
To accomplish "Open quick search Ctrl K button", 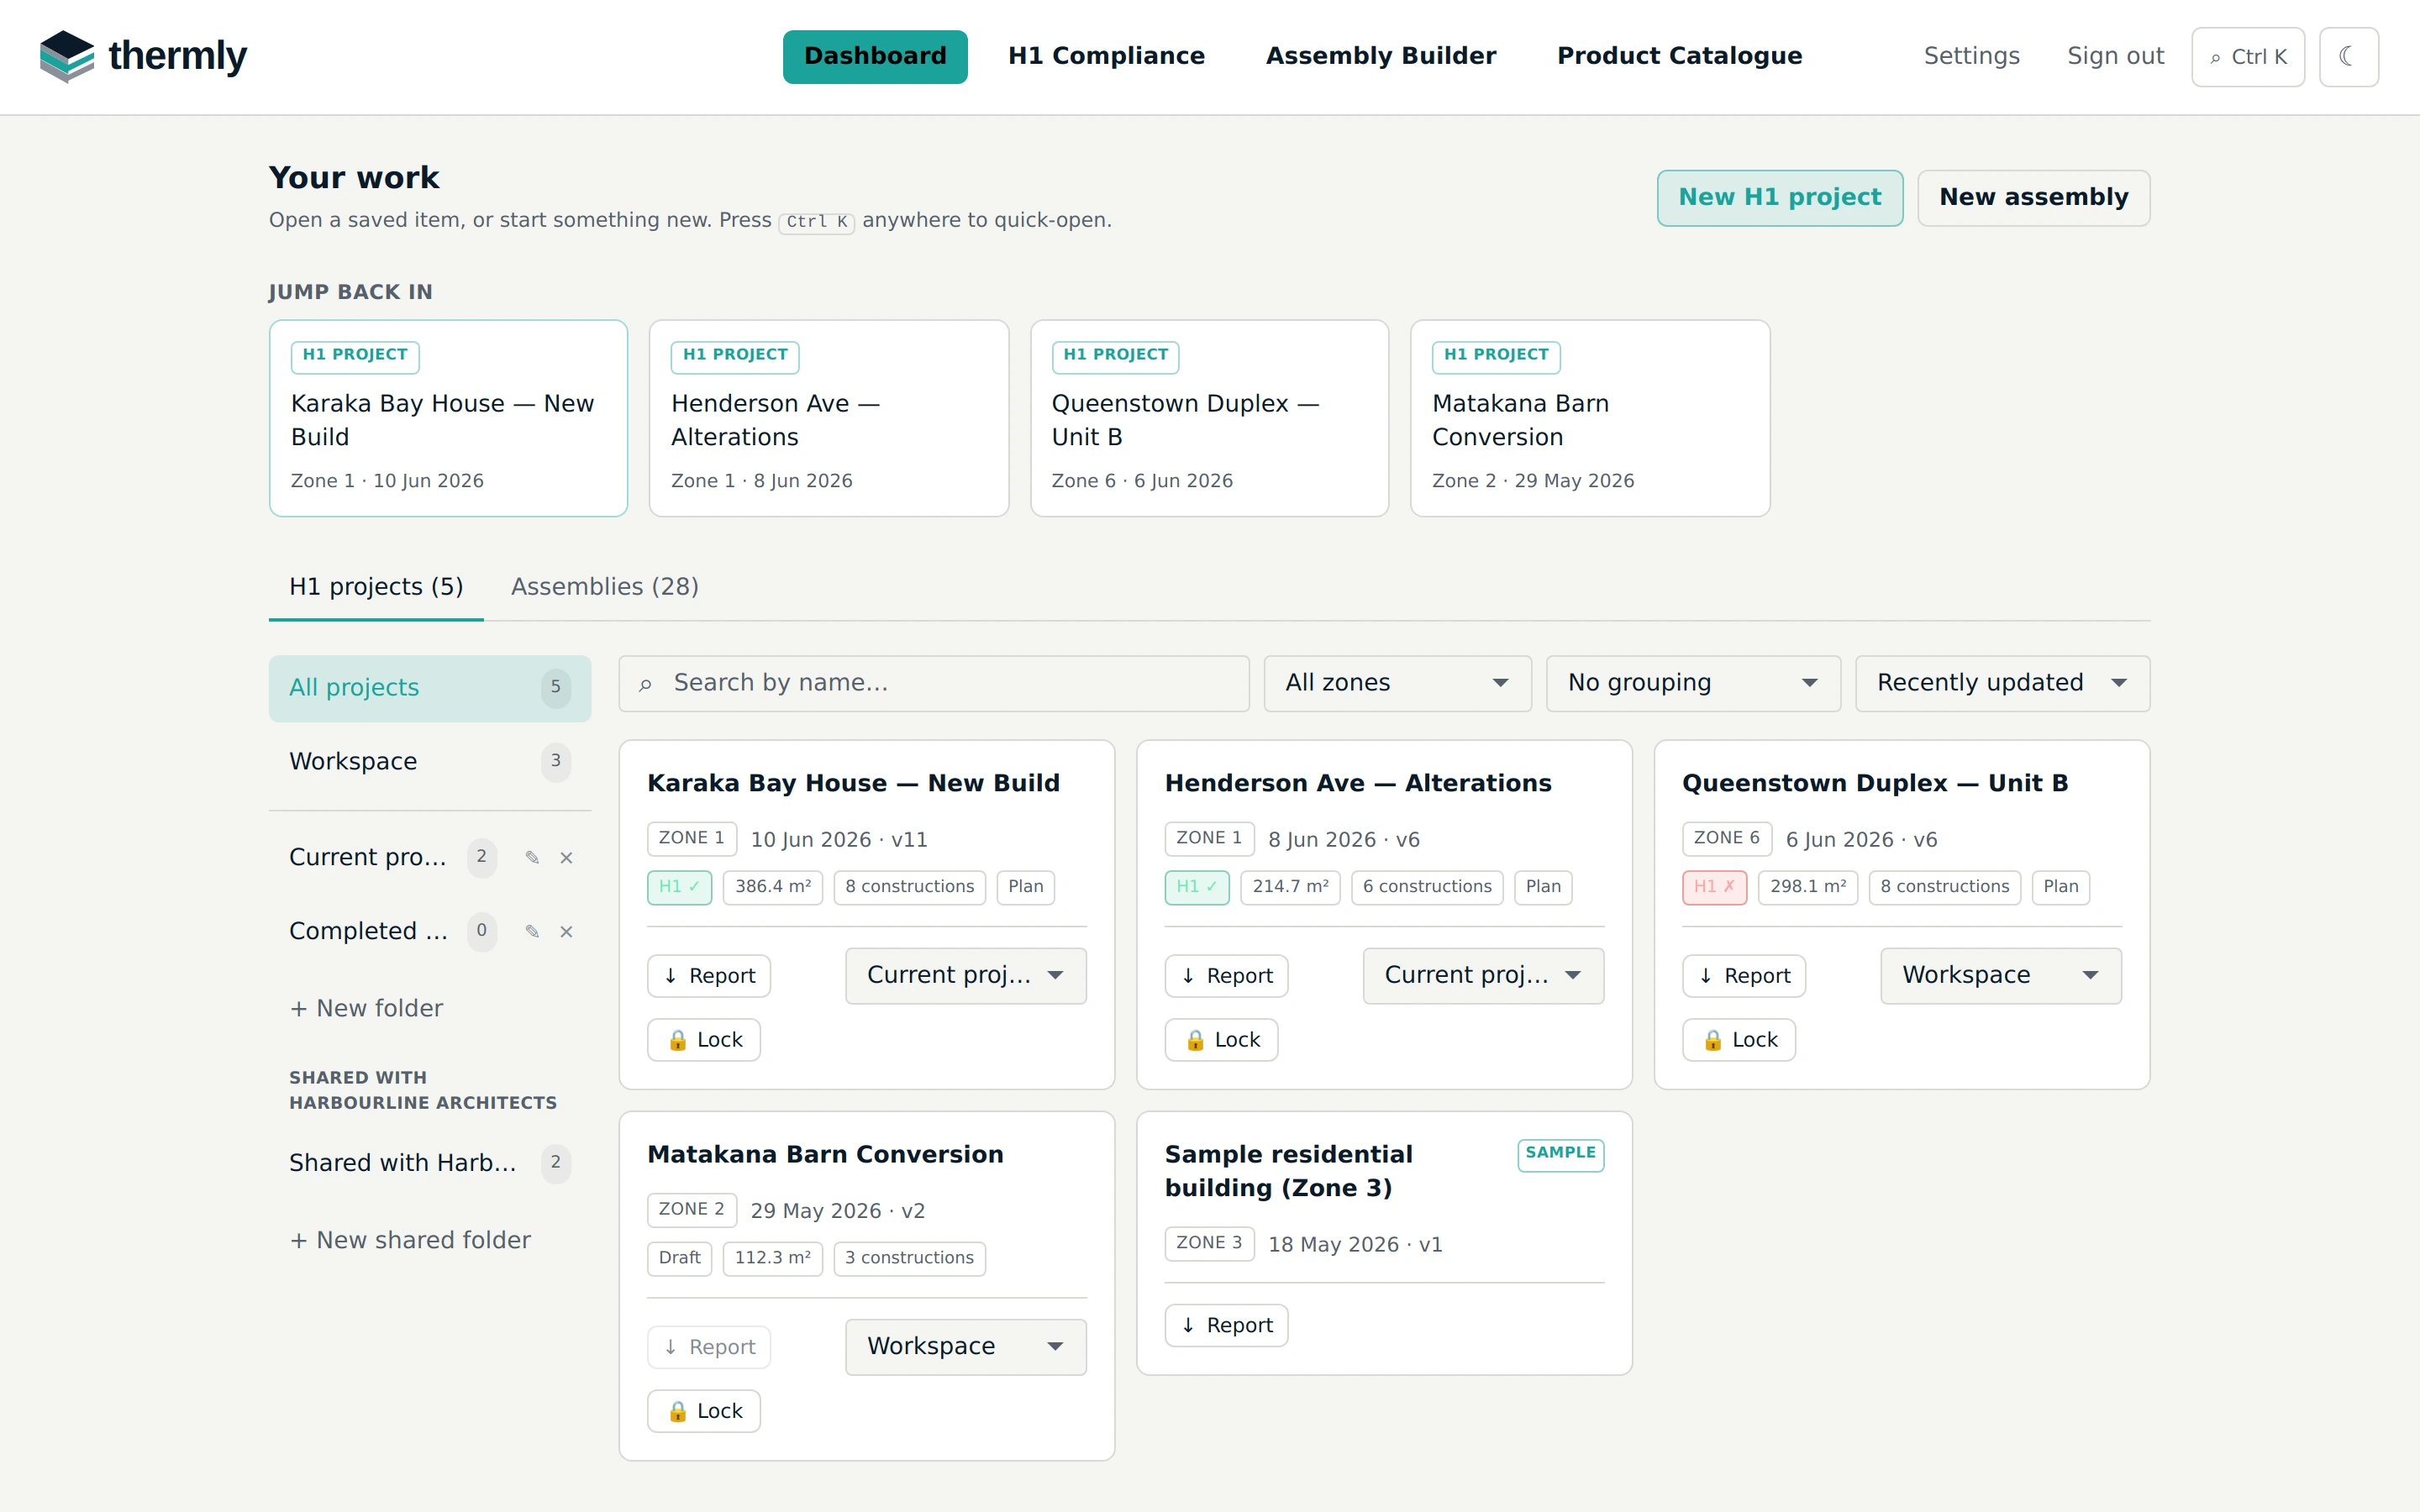I will click(2247, 57).
